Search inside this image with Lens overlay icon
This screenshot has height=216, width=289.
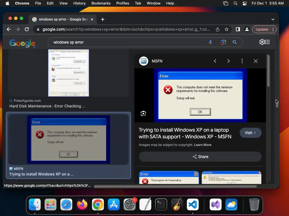click(143, 114)
